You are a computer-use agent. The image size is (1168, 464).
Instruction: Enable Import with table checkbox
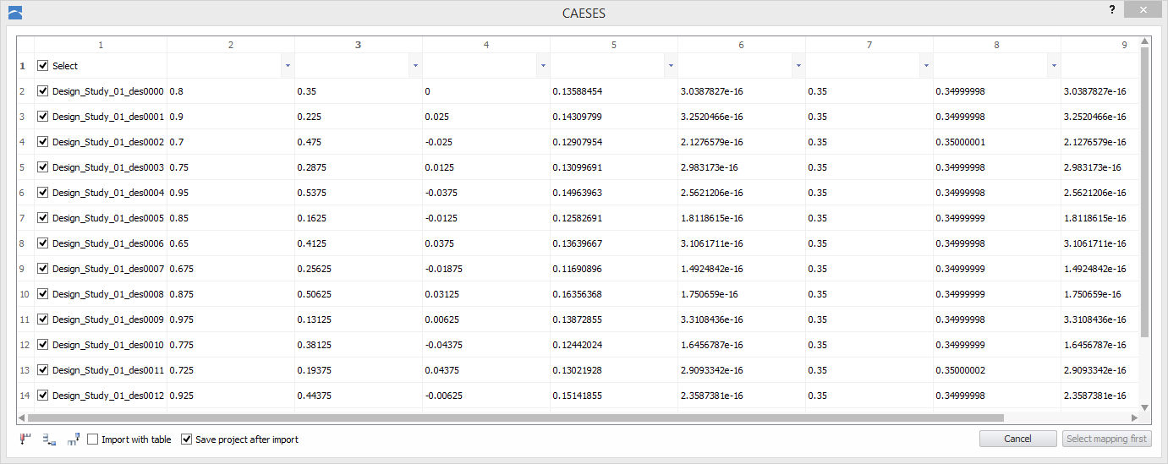[93, 439]
